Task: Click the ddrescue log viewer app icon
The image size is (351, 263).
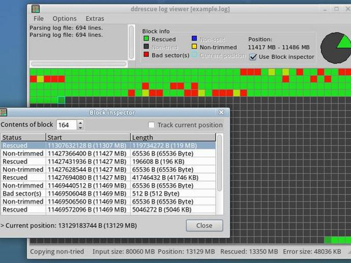Action: [x=36, y=9]
